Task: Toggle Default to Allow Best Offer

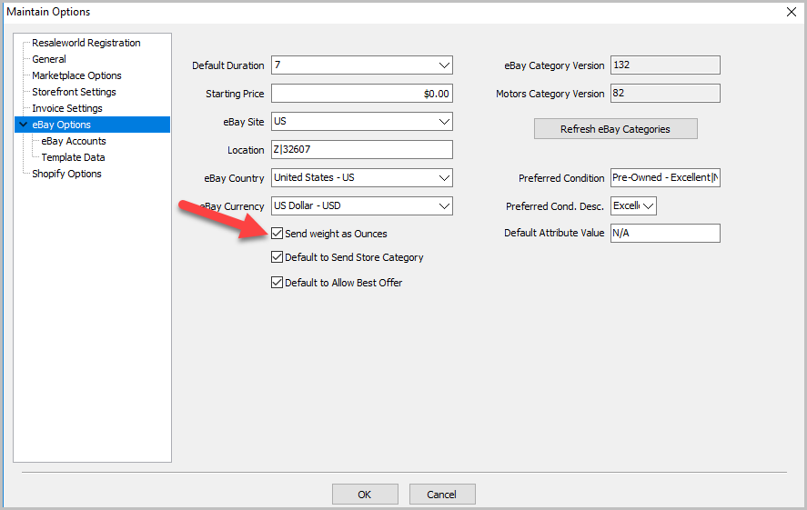Action: click(x=277, y=282)
